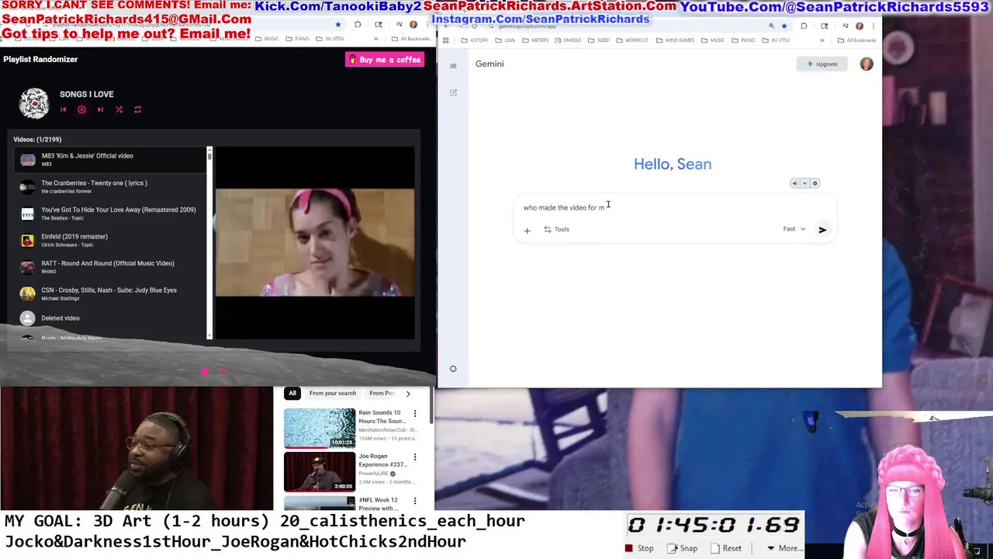
Task: Open the Fast model picker dropdown
Action: coord(794,229)
